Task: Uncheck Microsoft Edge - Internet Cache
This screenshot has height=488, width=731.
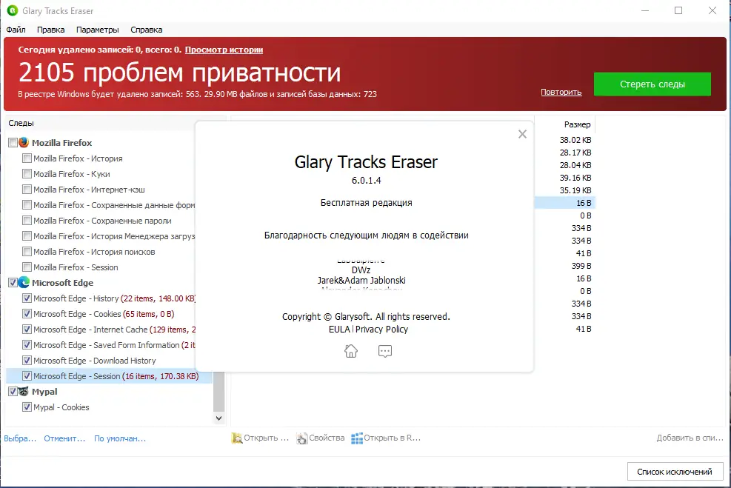Action: tap(27, 329)
